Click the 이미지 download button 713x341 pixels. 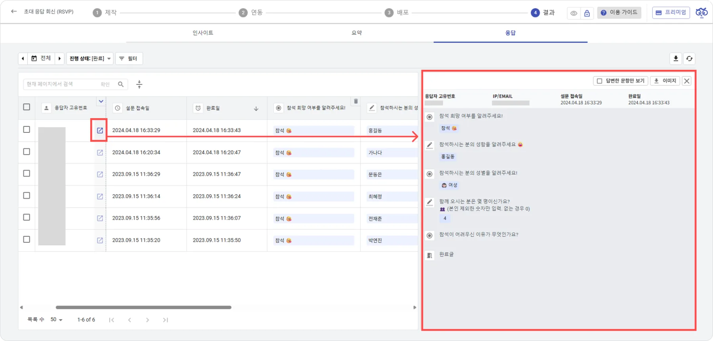665,81
